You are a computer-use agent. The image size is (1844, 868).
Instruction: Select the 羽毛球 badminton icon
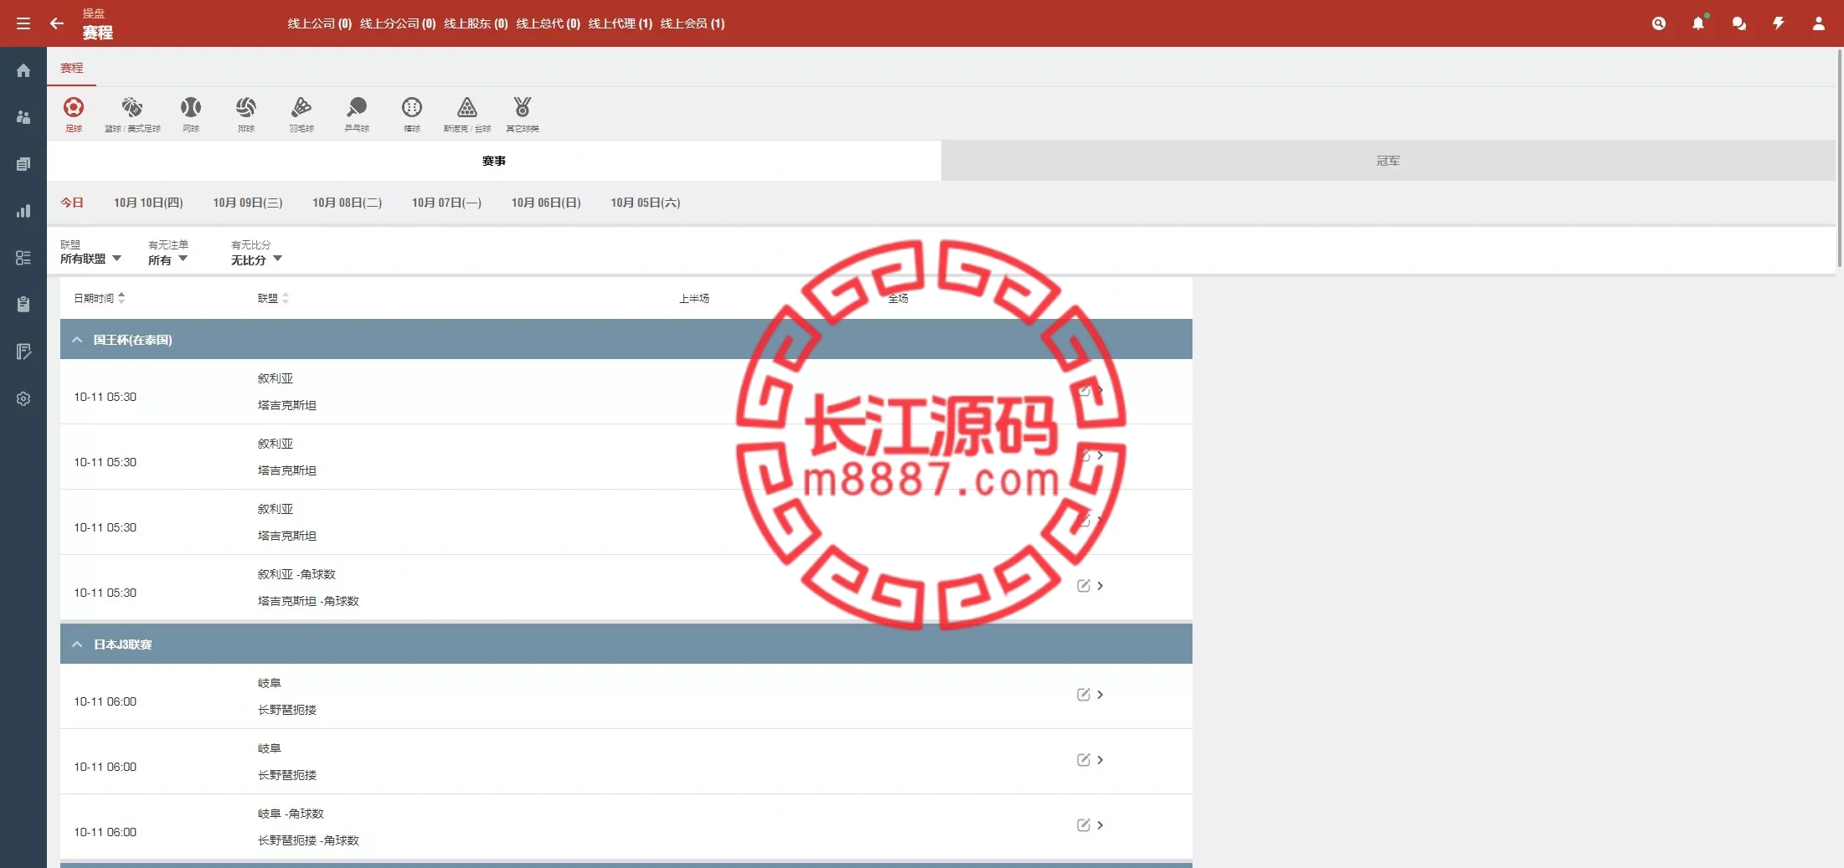(x=301, y=115)
